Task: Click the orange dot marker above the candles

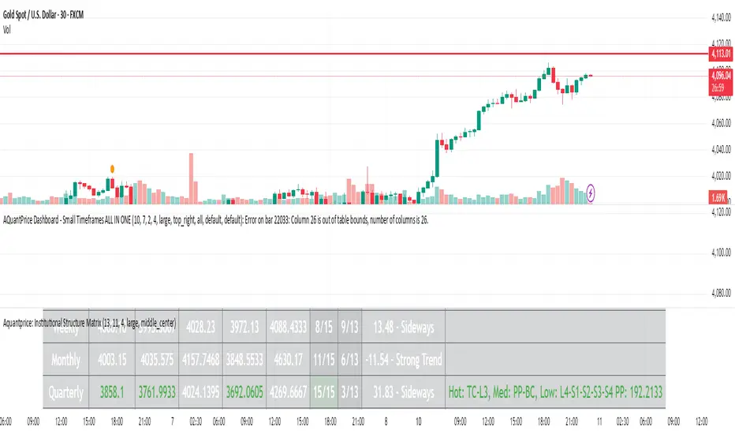Action: [113, 168]
